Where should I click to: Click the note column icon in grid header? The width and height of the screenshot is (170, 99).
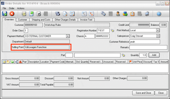[4, 62]
